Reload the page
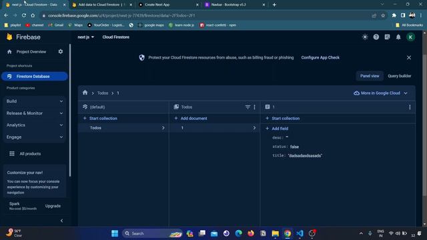427x240 pixels. coord(24,15)
